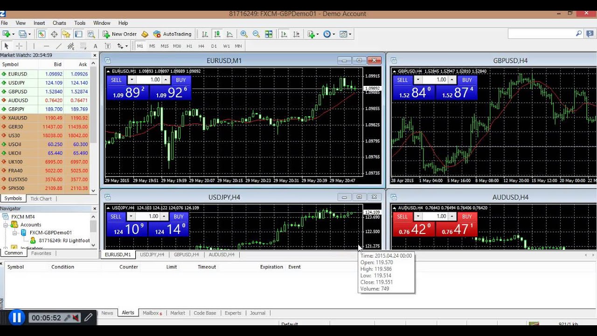This screenshot has width=597, height=336.
Task: Toggle the Terminal window icon
Action: [x=78, y=34]
